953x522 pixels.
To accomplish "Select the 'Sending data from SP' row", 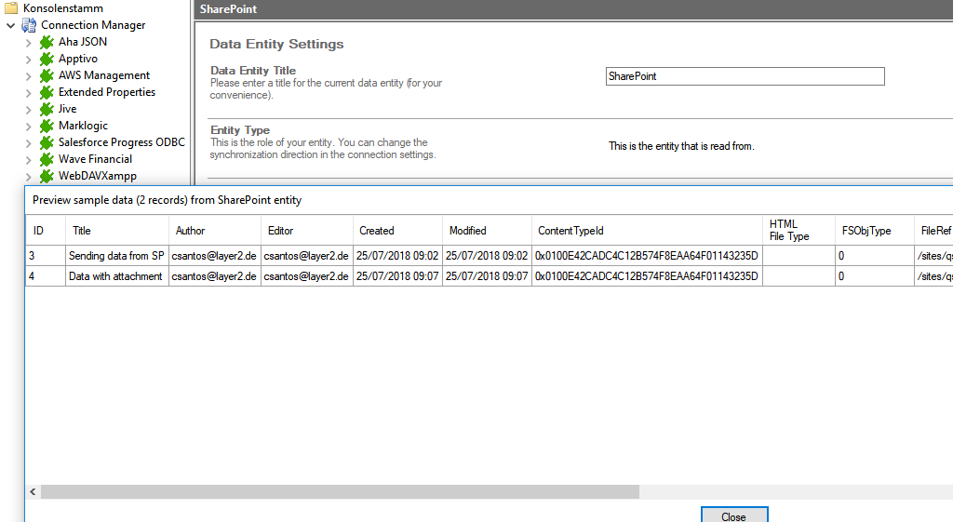I will 115,256.
